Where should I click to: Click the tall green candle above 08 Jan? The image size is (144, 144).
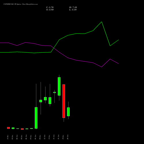click(x=36, y=118)
